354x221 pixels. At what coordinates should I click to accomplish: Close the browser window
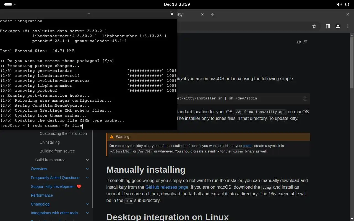(348, 14)
